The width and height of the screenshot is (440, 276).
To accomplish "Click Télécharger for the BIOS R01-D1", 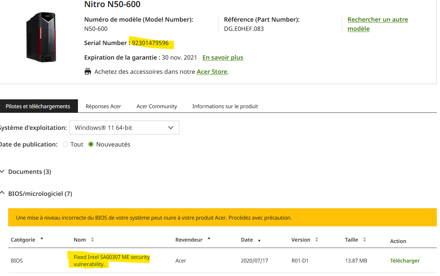I will tap(405, 261).
